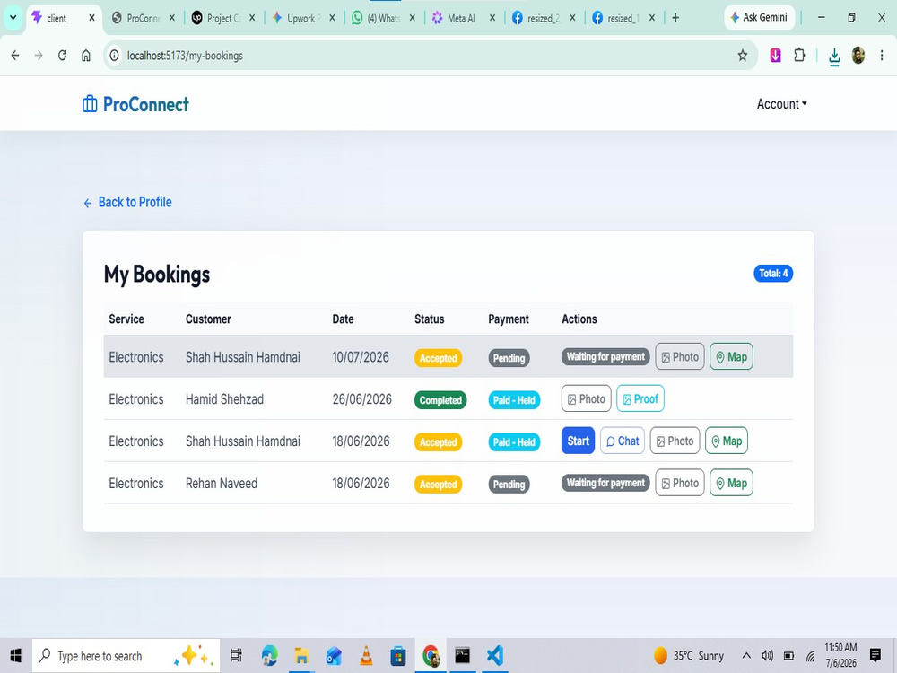Show hidden system tray icons
897x673 pixels.
(746, 656)
